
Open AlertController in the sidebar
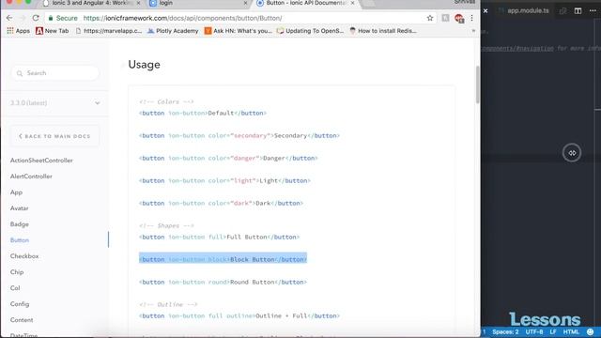click(31, 177)
